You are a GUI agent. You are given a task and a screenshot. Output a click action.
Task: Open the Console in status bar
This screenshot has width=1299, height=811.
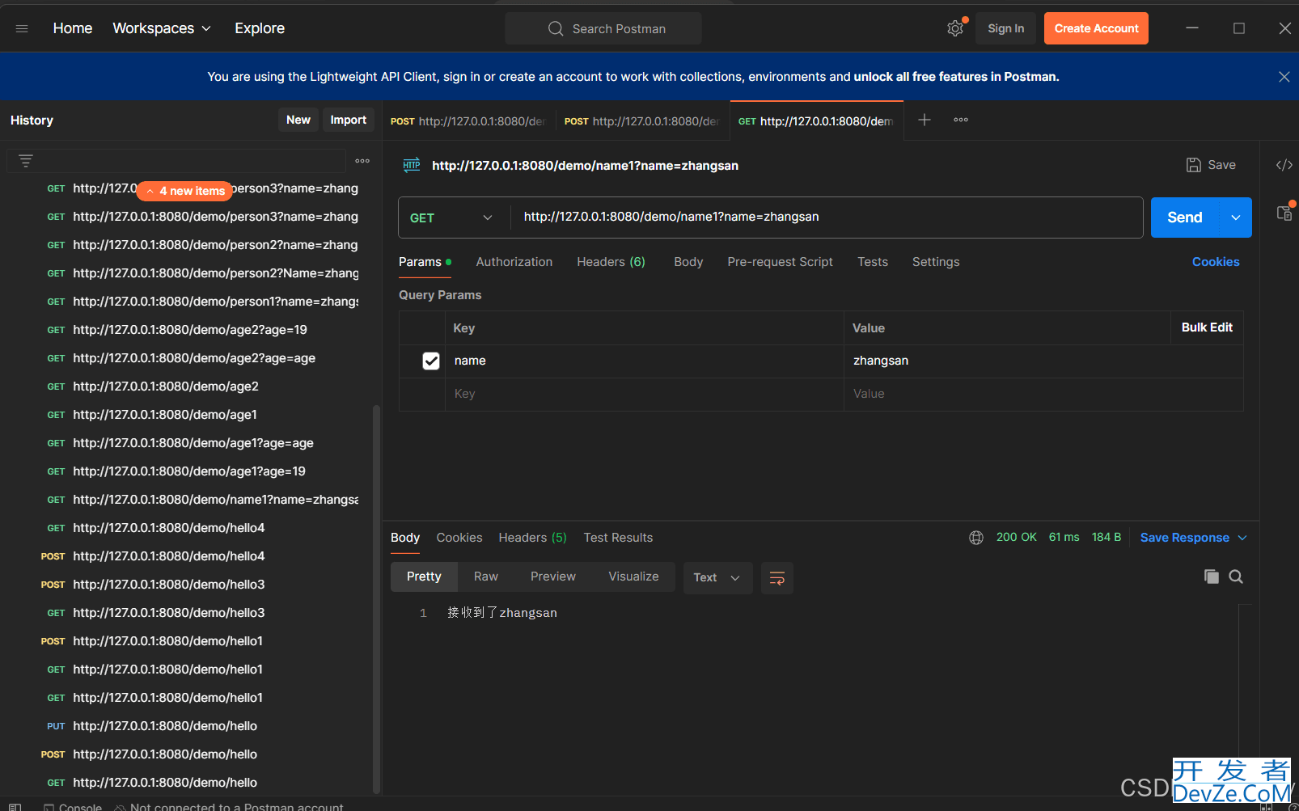click(x=73, y=806)
